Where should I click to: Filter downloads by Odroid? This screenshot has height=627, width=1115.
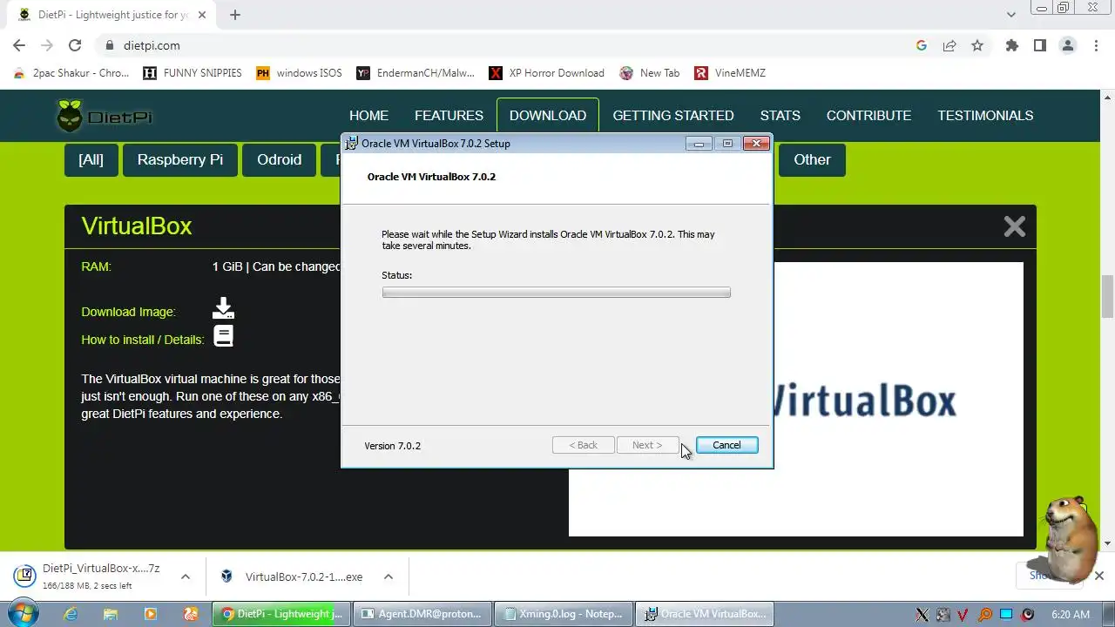[279, 160]
